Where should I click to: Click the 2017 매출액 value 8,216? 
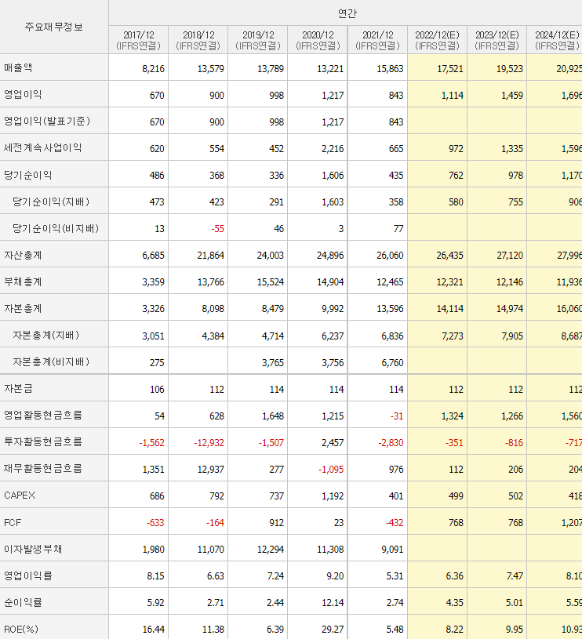[153, 69]
